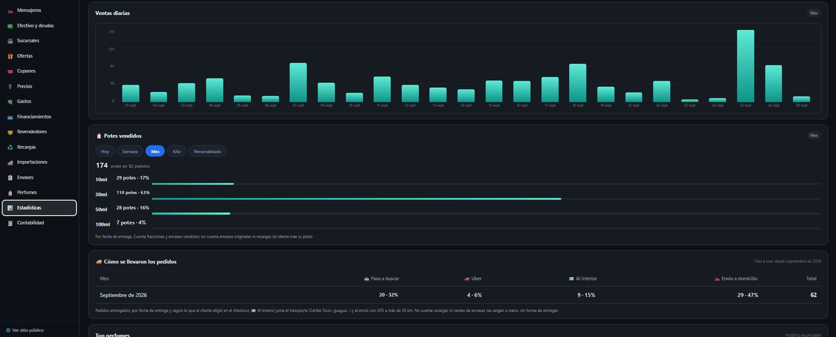This screenshot has height=337, width=836.
Task: Click the "174" potes total count
Action: coord(102,166)
